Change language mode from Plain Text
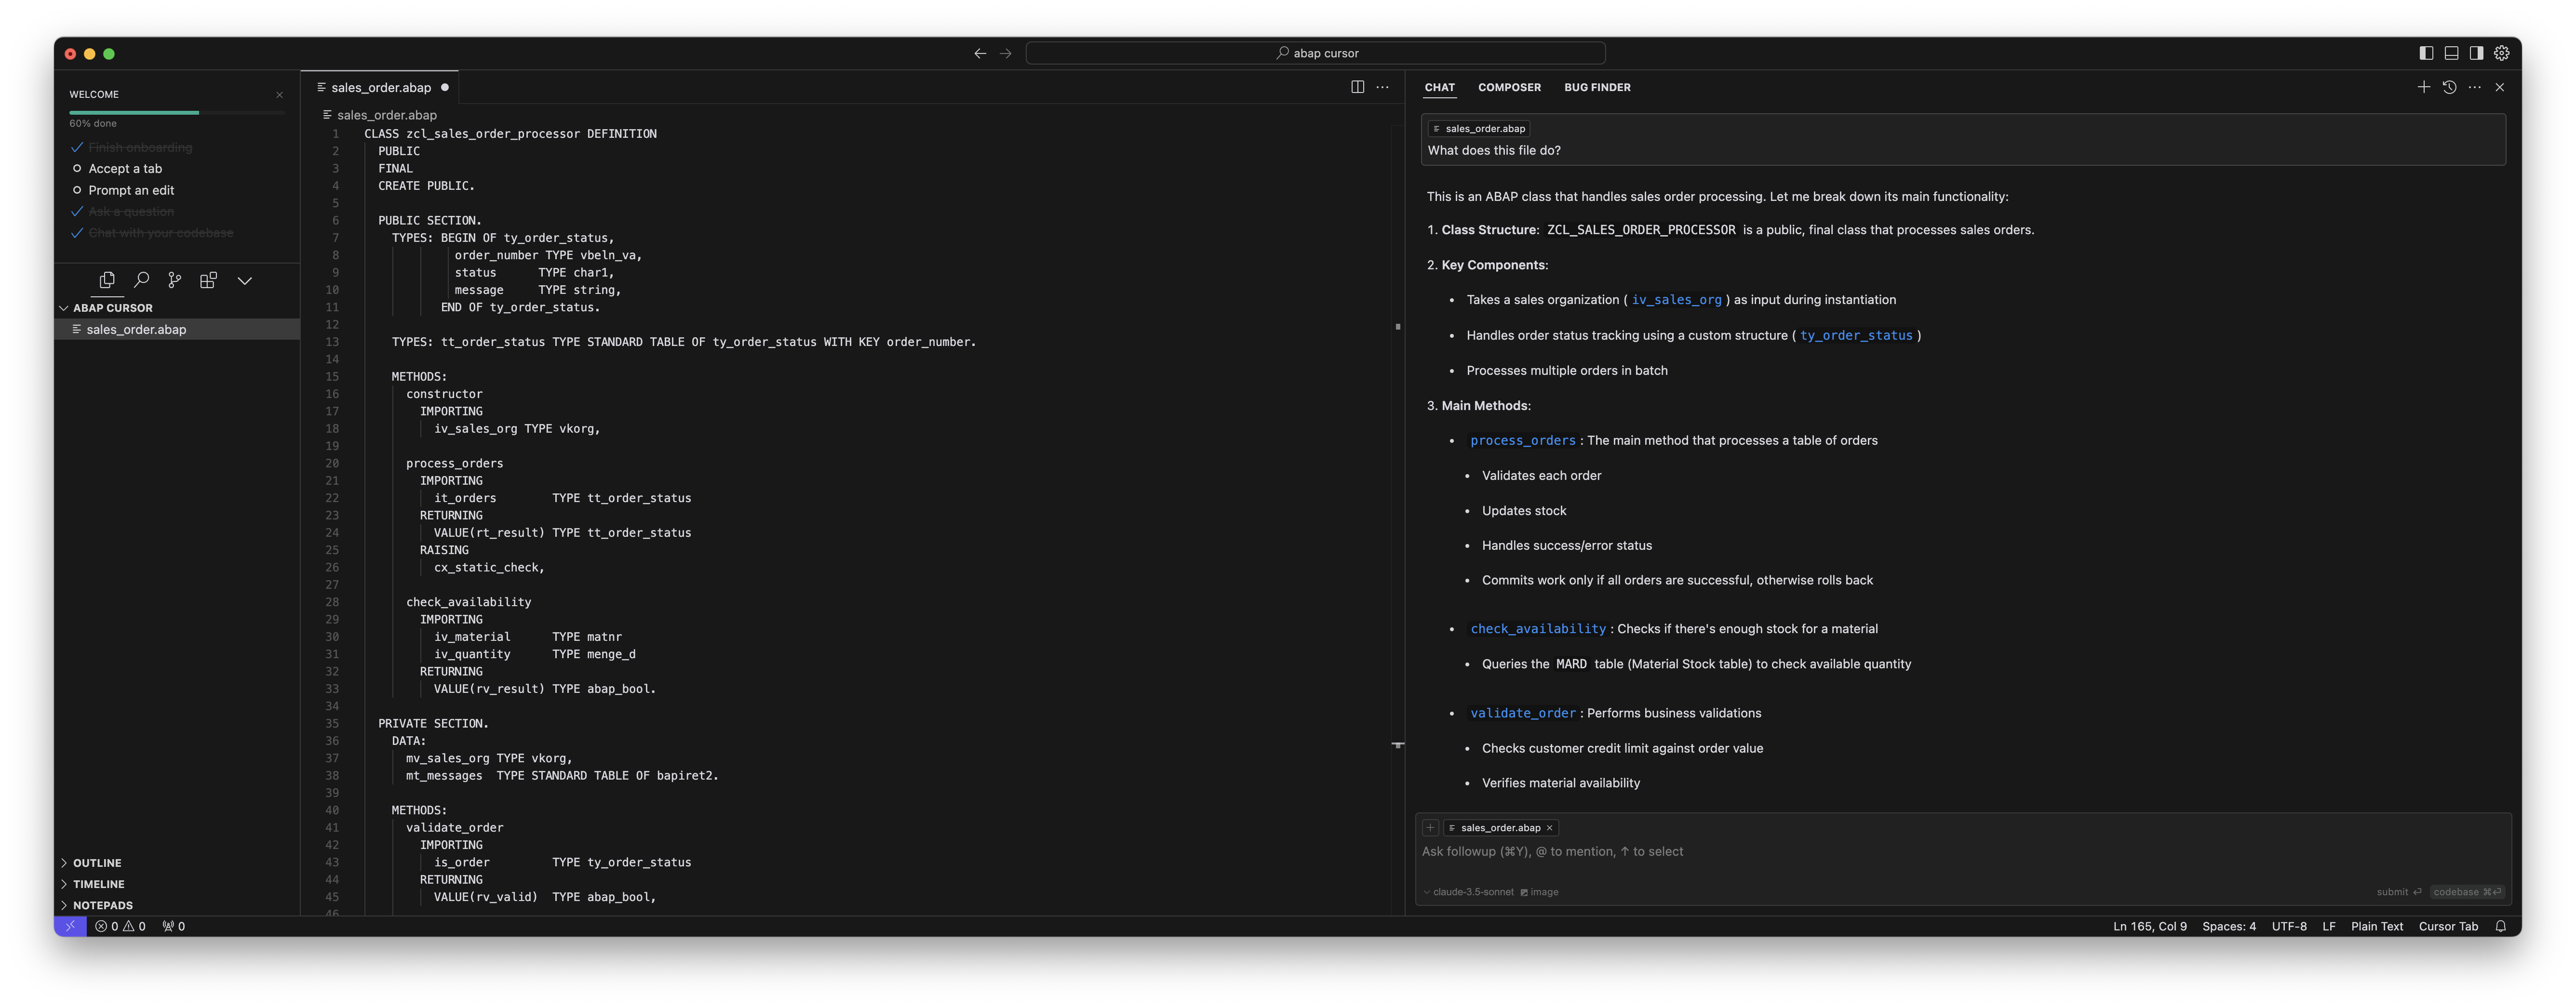The image size is (2576, 1008). 2376,926
